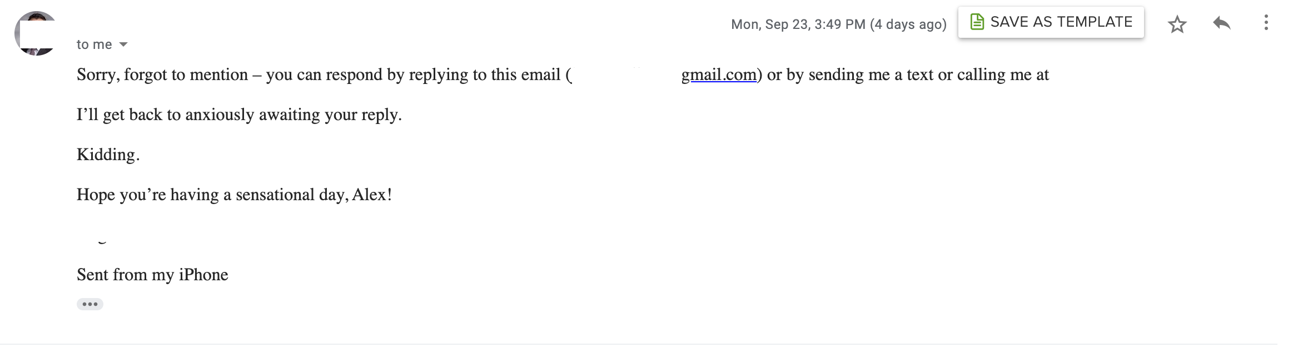Click the sender's profile avatar
The width and height of the screenshot is (1293, 357).
(x=37, y=33)
